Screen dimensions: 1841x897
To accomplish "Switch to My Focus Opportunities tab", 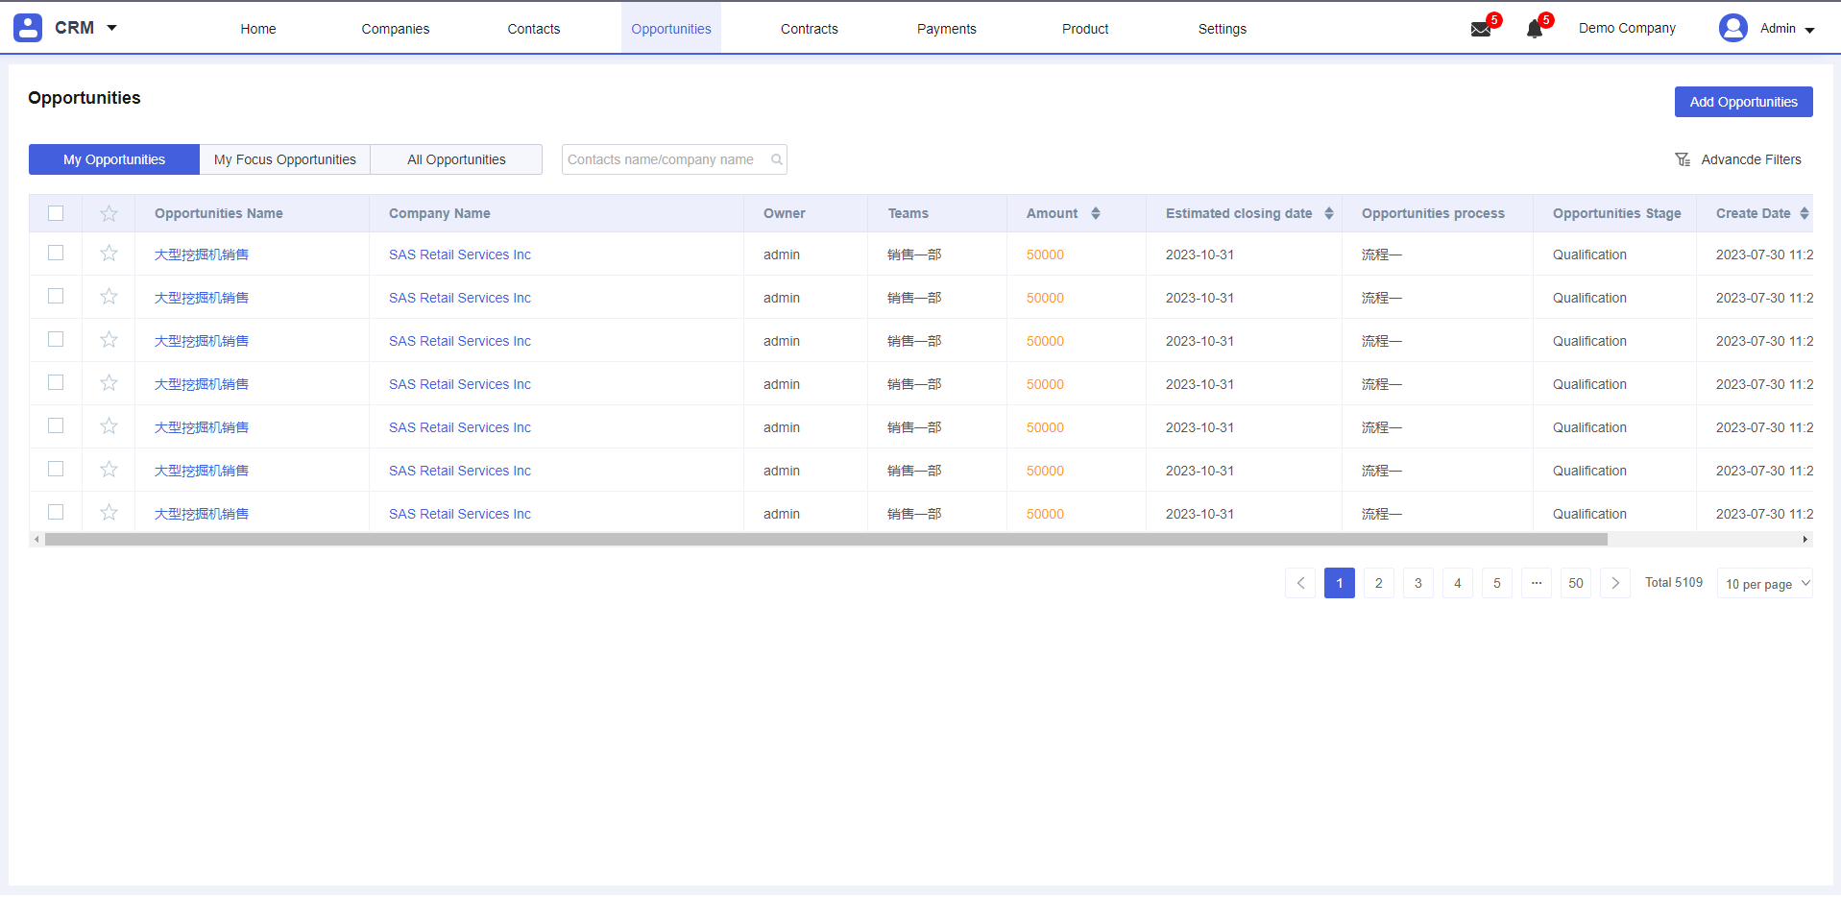I will point(285,159).
